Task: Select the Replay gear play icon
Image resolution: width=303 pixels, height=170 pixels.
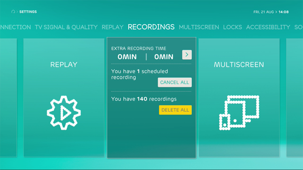Action: click(64, 113)
